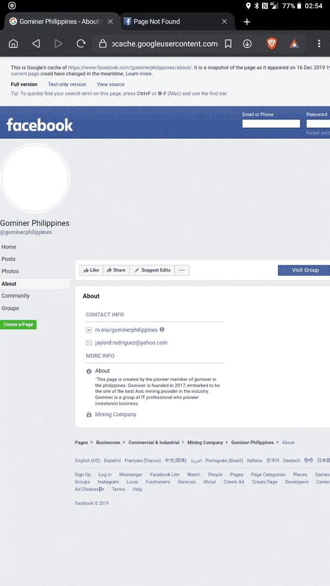Open a new tab with plus icon
The image size is (330, 586).
coord(246,22)
